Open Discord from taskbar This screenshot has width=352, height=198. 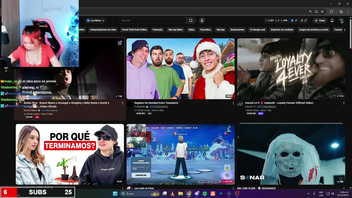[x=197, y=194]
